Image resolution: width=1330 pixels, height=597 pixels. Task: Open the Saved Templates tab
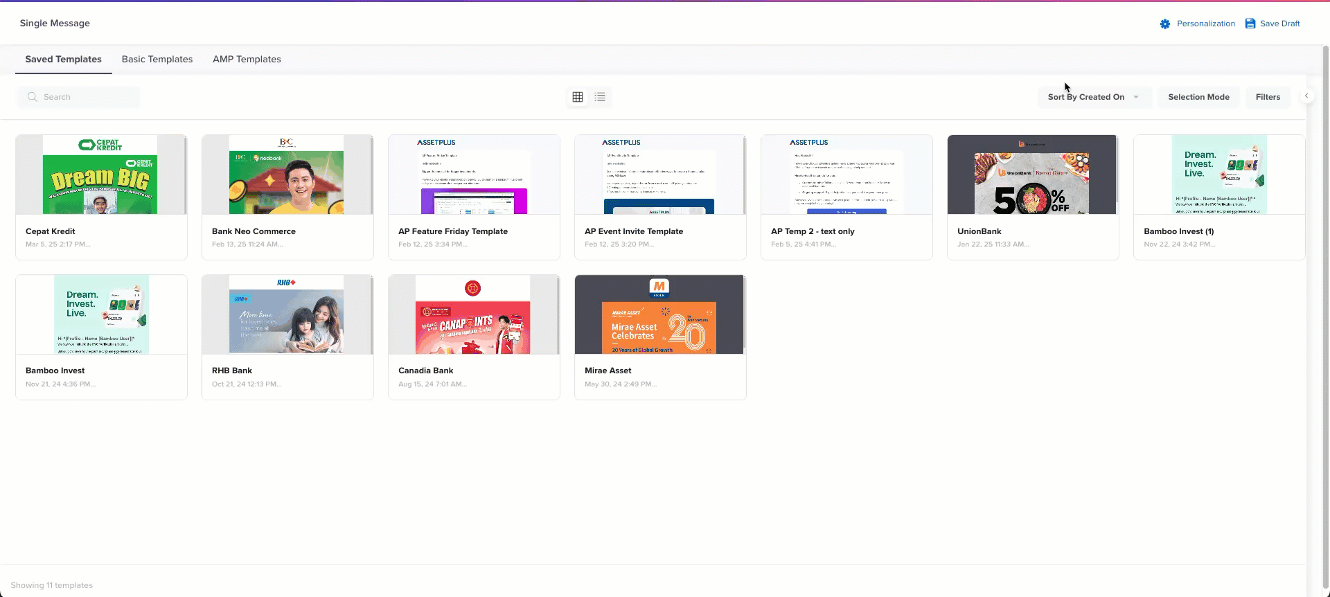[64, 60]
